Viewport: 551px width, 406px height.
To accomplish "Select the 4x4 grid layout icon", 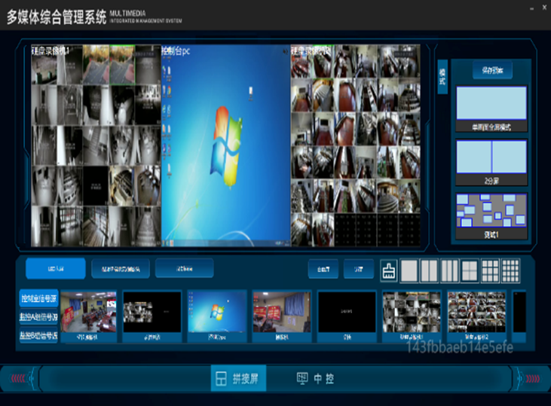I will (510, 270).
